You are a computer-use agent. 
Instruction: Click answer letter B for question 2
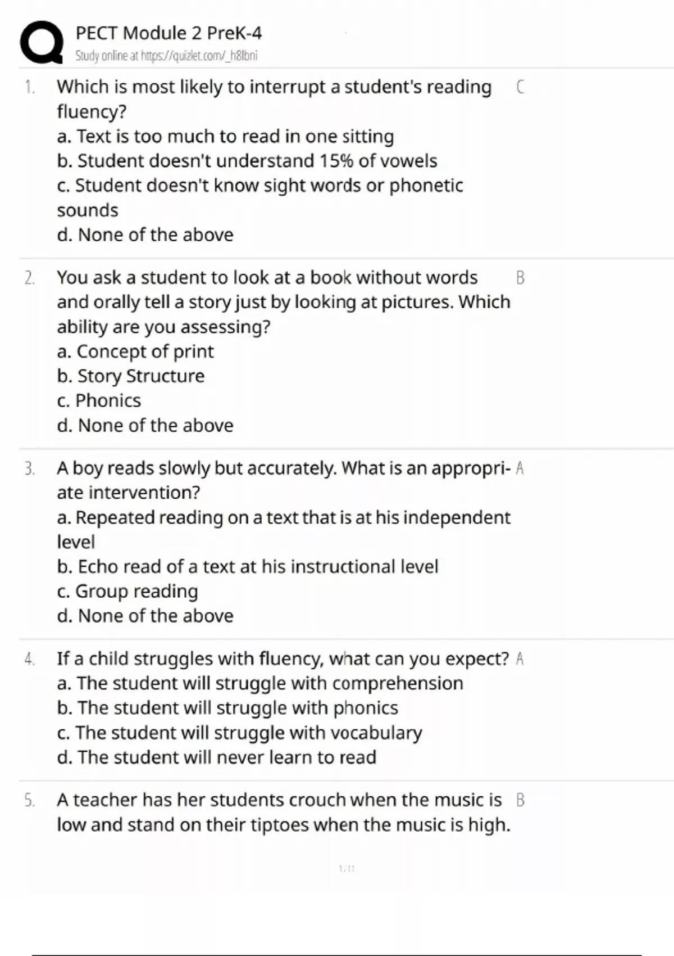520,277
